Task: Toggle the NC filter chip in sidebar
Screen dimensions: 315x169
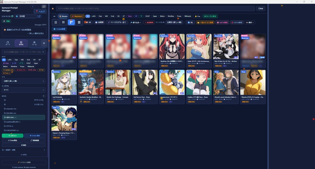Action: [32, 70]
